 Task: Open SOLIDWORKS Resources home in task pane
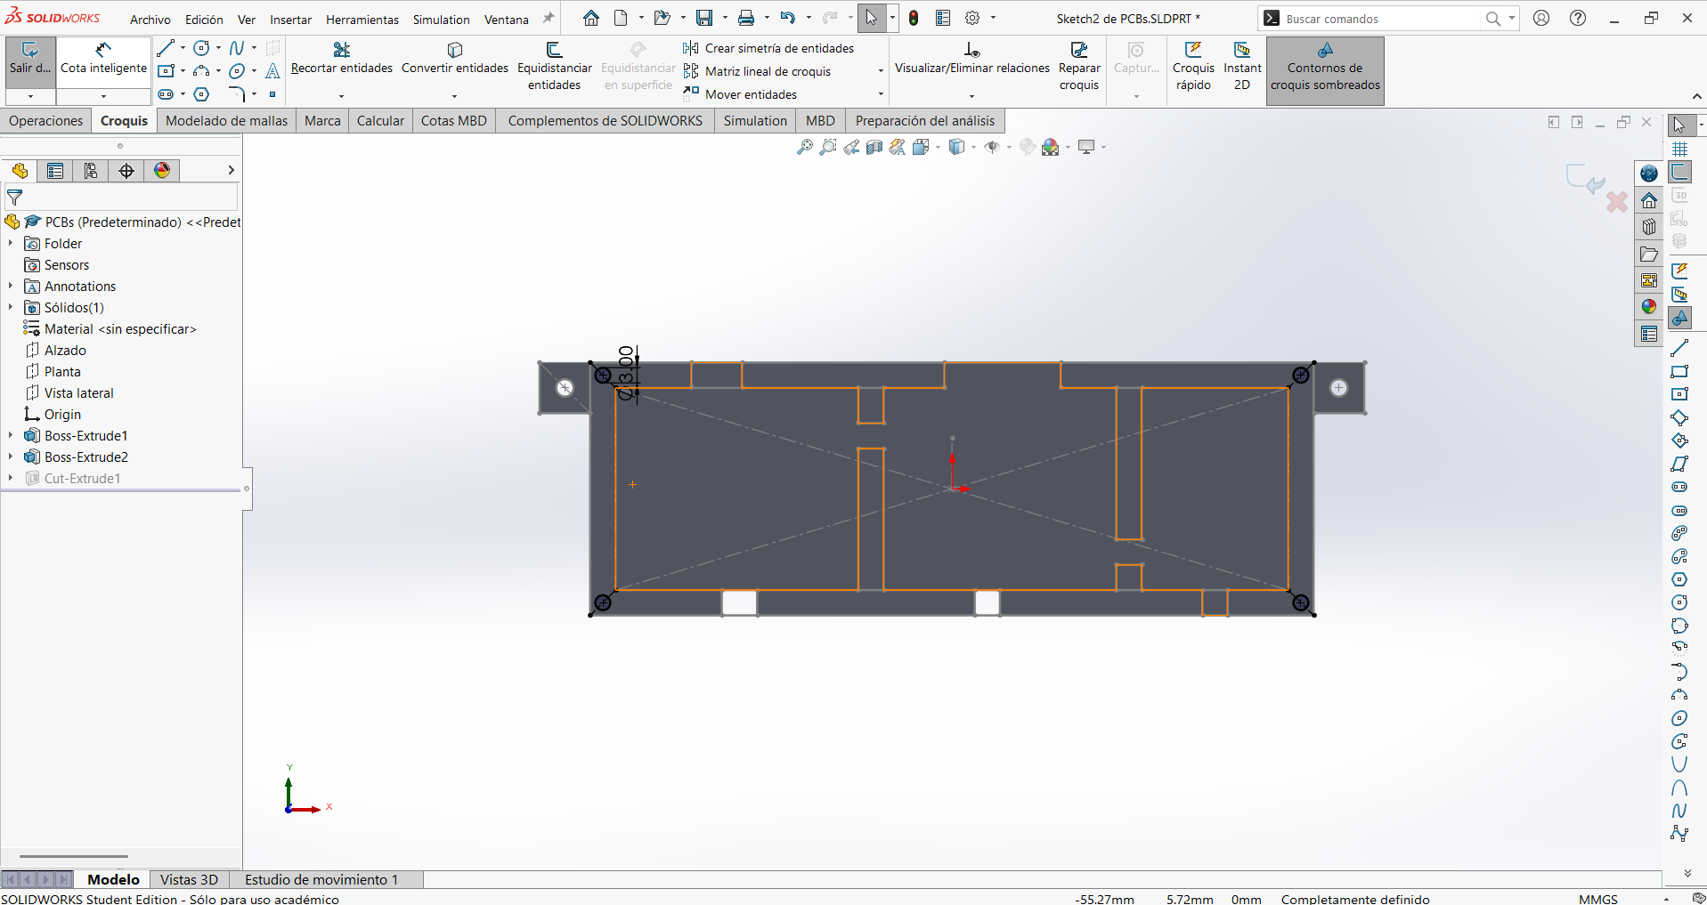tap(1649, 200)
